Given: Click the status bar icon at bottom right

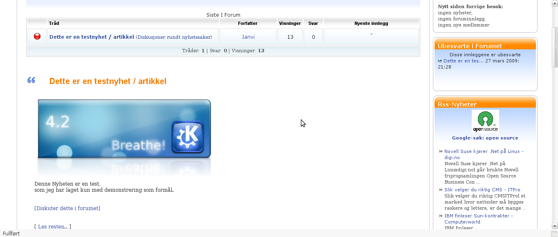Looking at the screenshot, I should pos(554,234).
